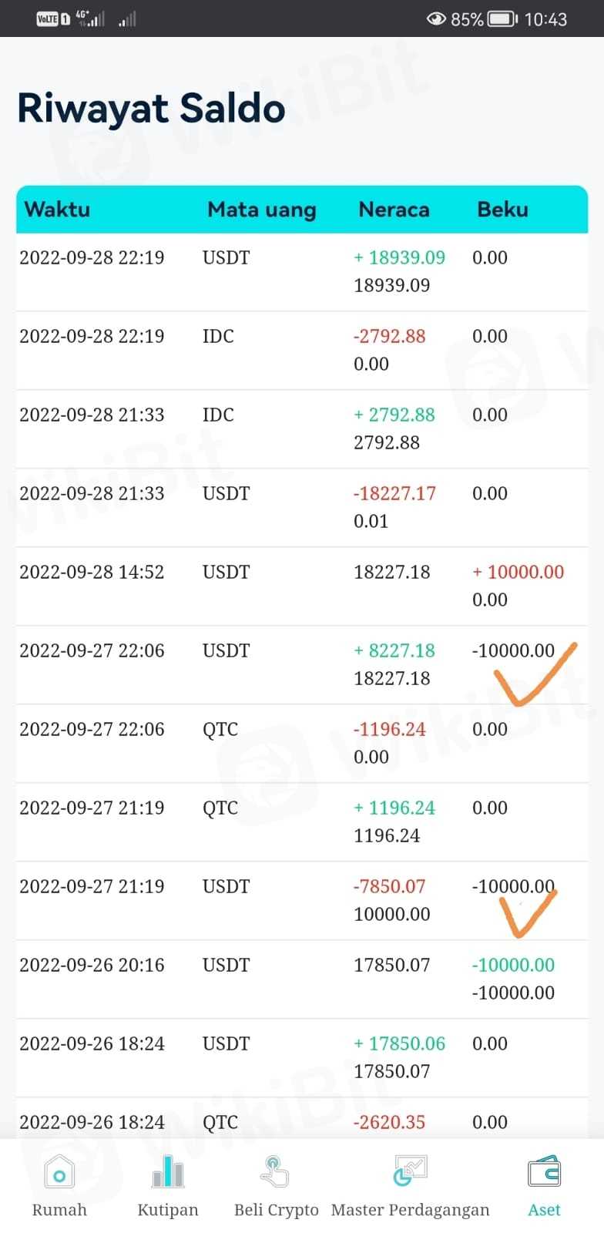Click the Mata uang column header
Image resolution: width=604 pixels, height=1233 pixels.
coord(262,210)
